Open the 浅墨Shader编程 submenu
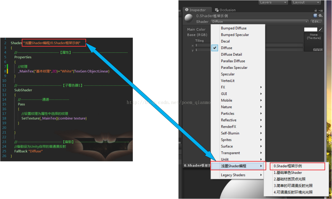This screenshot has height=199, width=332. point(238,166)
